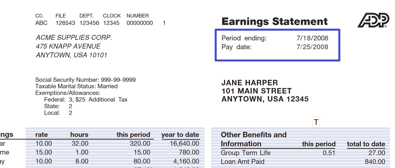
Task: Click the DEPT. number 123456
Action: click(x=89, y=23)
